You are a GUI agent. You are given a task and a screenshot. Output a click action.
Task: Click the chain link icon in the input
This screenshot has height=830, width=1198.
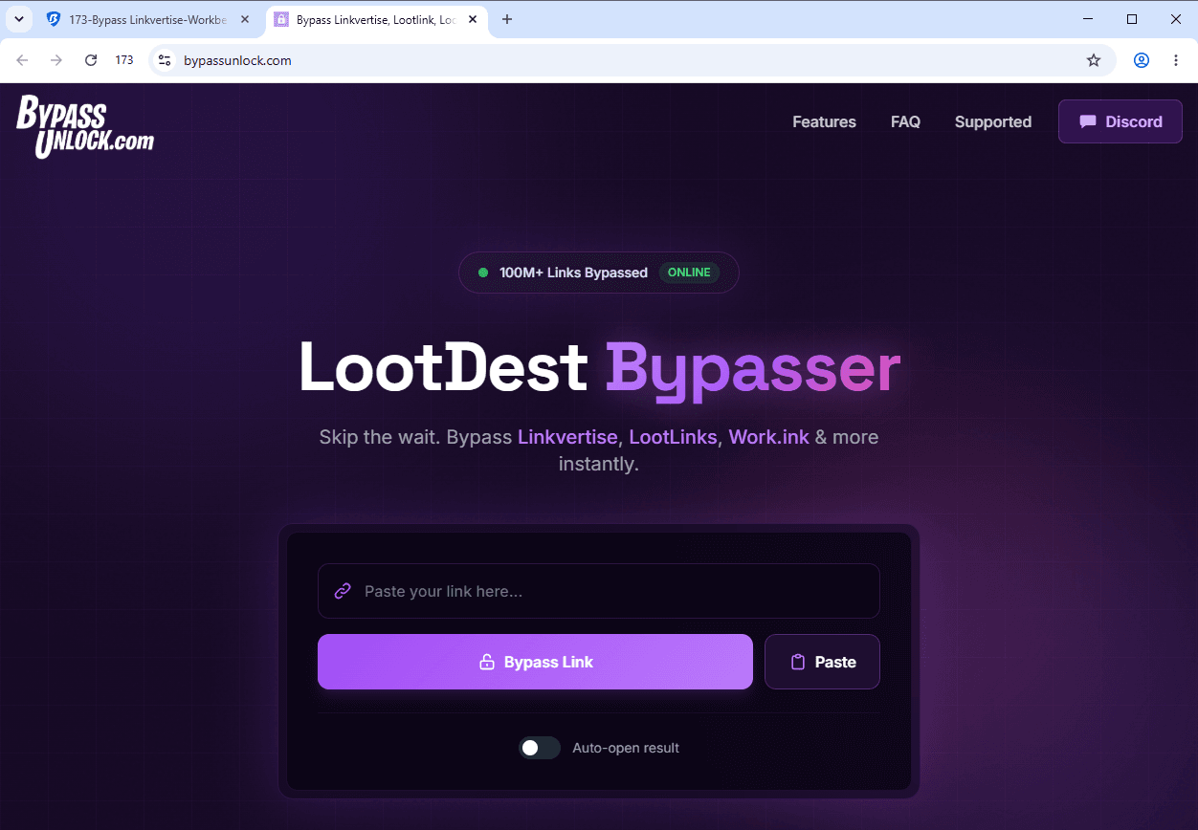(x=343, y=591)
